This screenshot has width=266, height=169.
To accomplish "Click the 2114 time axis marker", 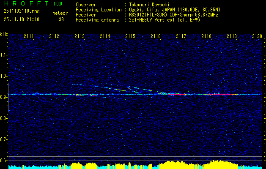I will [105, 36].
